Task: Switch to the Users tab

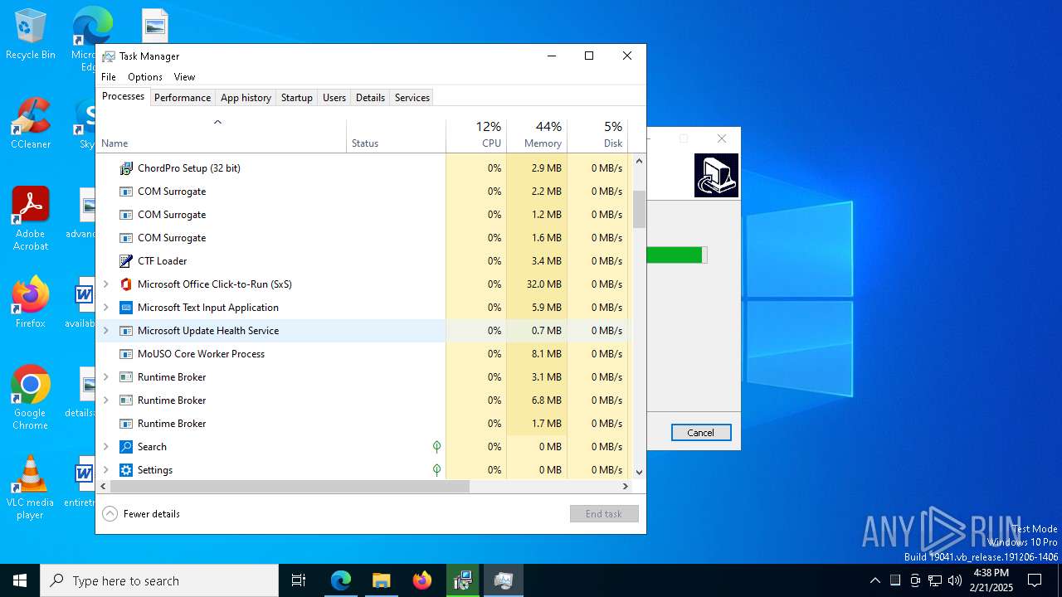Action: [x=334, y=98]
